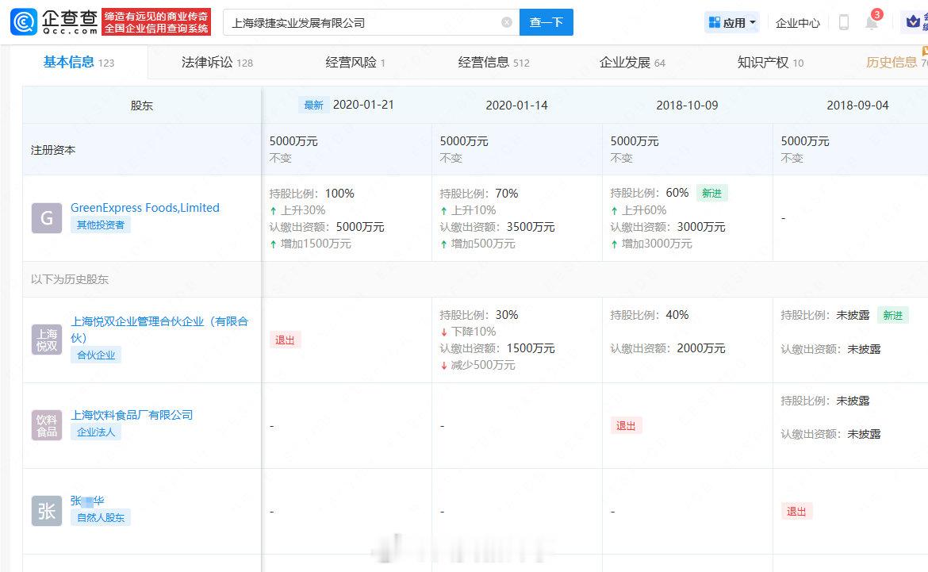Click the crown VIP icon in the header
The height and width of the screenshot is (572, 928).
913,22
